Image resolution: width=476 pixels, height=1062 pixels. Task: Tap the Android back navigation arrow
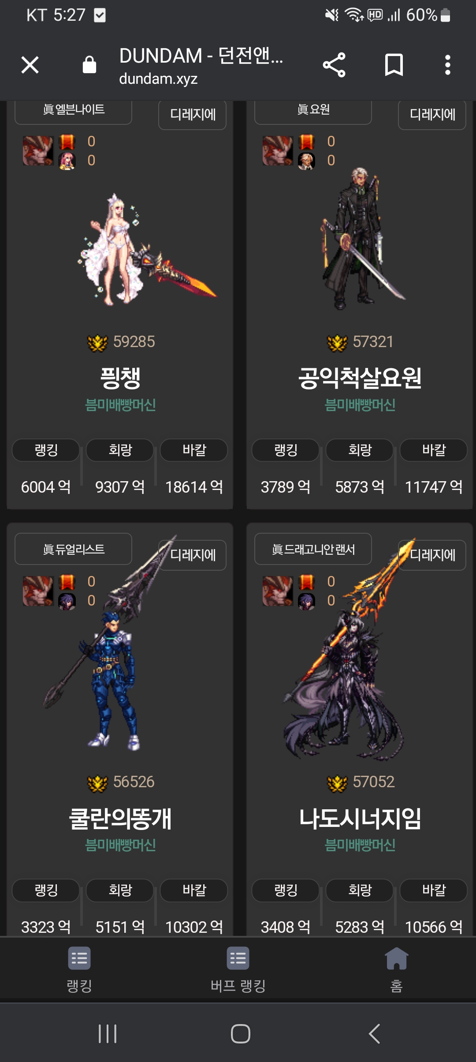point(374,1033)
